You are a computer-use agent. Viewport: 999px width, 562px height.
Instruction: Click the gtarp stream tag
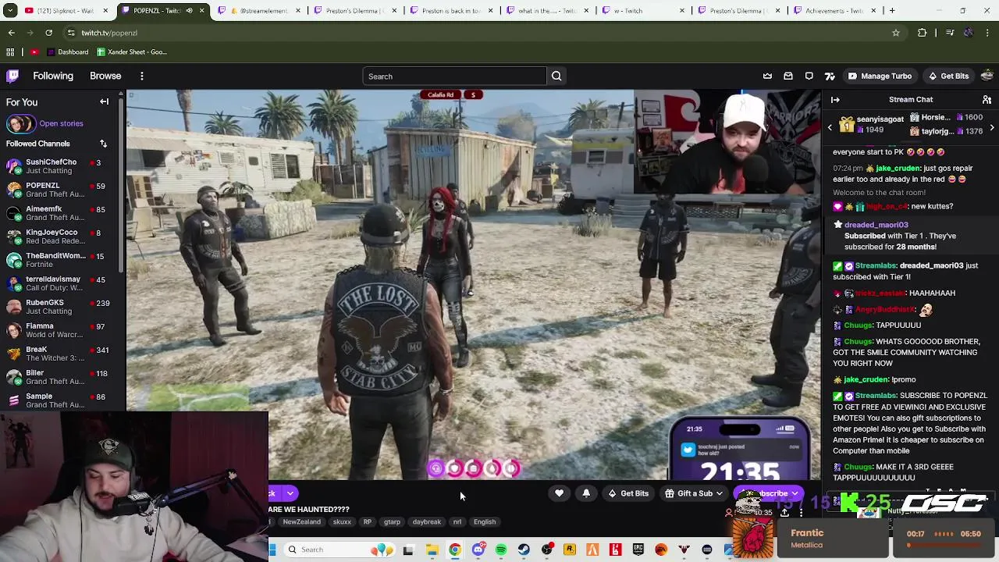click(x=392, y=522)
